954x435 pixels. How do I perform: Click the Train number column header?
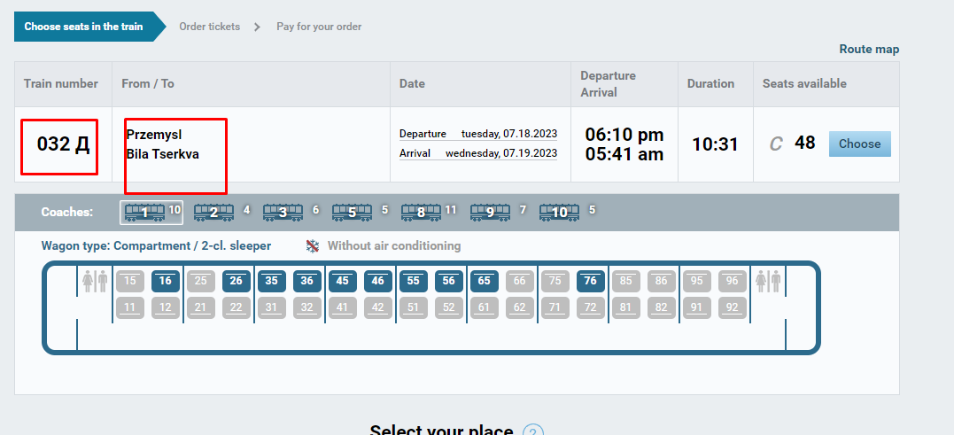coord(61,84)
